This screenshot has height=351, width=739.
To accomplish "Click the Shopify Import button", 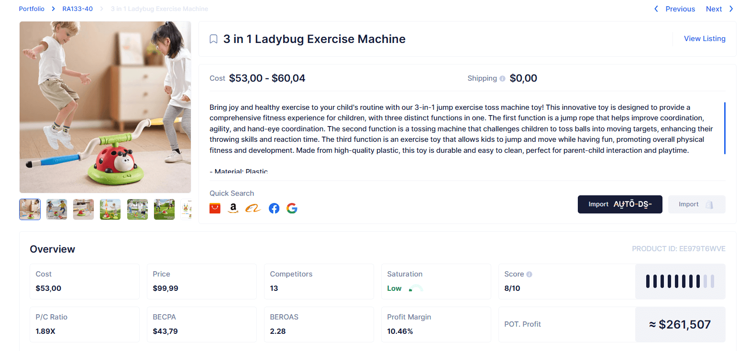I will tap(696, 204).
